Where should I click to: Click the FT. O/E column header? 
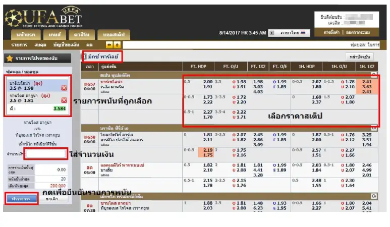280,67
